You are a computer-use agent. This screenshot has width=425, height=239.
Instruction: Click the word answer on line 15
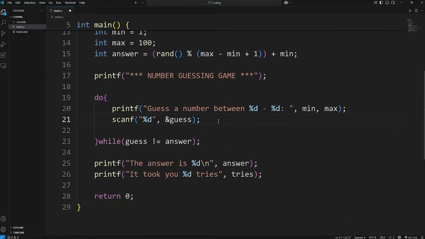click(x=125, y=54)
